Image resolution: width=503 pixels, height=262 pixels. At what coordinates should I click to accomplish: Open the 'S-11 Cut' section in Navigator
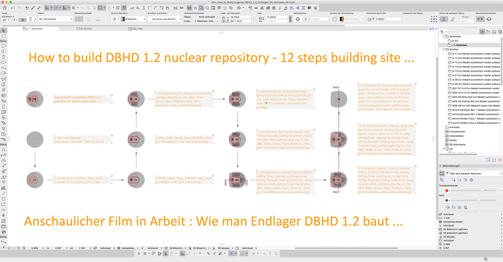468,53
